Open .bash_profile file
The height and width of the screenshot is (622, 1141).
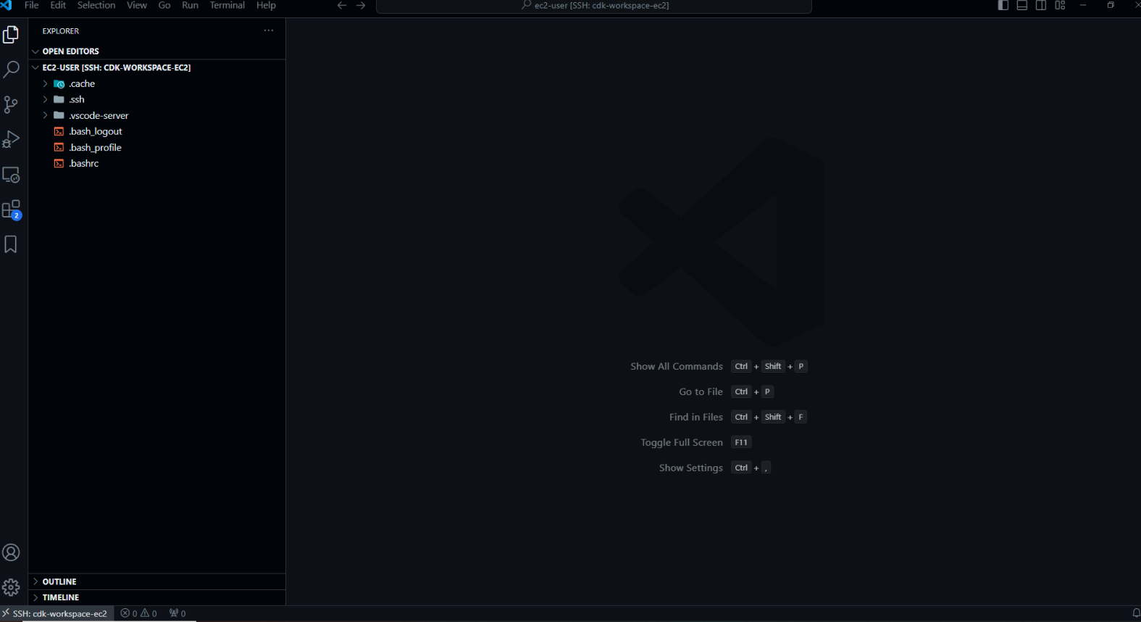156,147
